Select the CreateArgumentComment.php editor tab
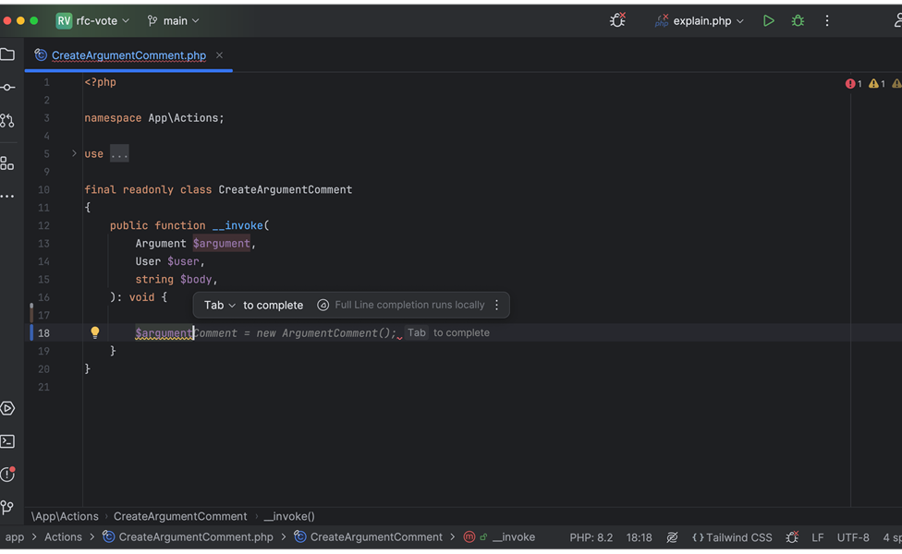Image resolution: width=902 pixels, height=554 pixels. click(x=128, y=55)
